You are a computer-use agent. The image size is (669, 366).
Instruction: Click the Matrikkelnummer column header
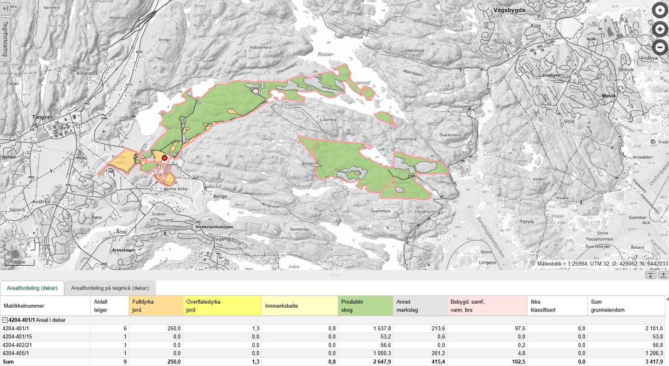coord(45,306)
